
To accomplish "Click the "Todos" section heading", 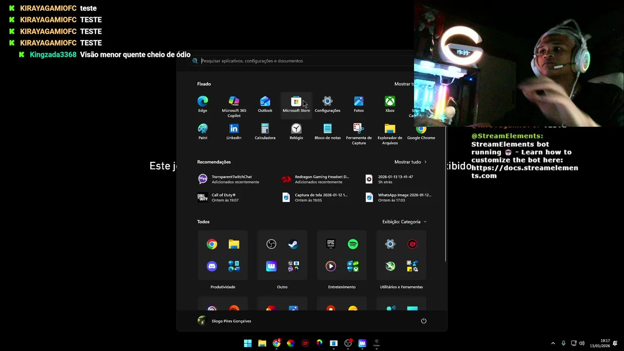I will pos(203,222).
